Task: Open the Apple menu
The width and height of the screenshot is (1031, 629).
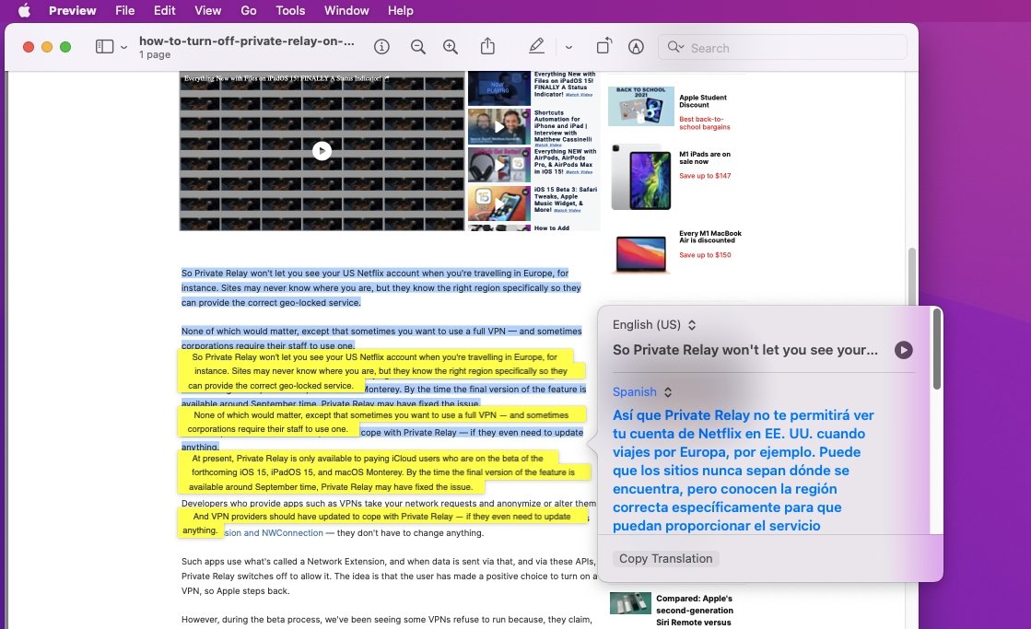Action: (x=24, y=10)
